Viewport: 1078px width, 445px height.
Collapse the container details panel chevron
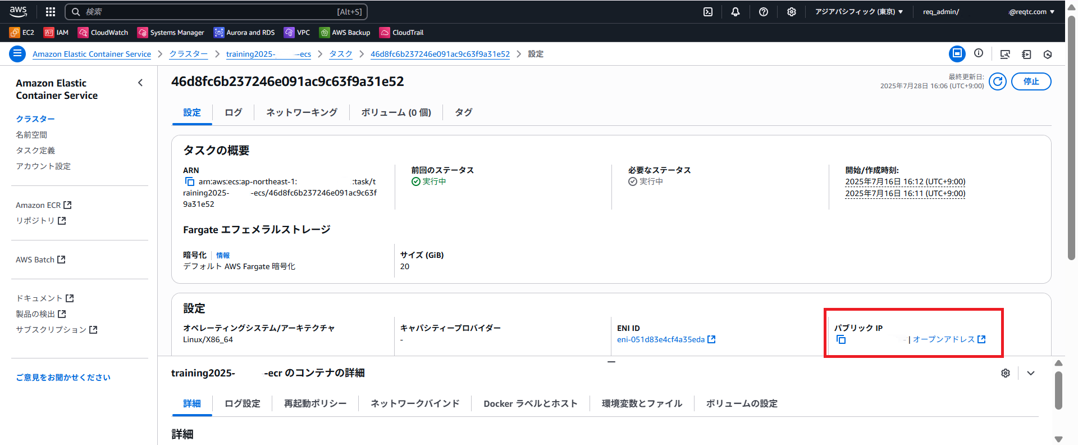(1031, 373)
